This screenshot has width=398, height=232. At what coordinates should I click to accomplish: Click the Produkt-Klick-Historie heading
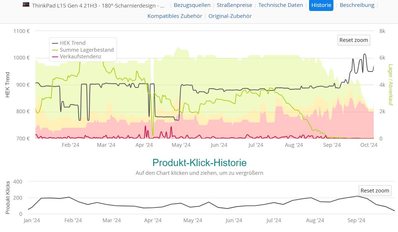coord(199,163)
